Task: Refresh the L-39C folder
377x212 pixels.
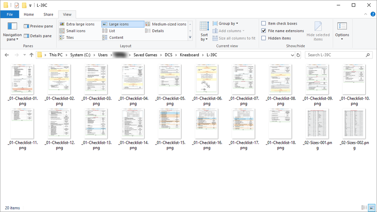Action: [x=298, y=55]
